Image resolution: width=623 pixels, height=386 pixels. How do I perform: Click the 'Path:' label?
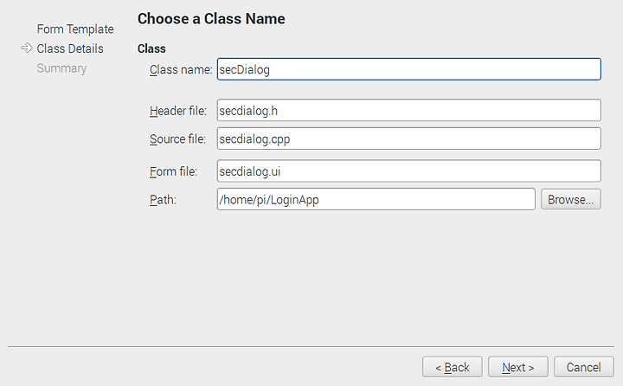tap(163, 200)
